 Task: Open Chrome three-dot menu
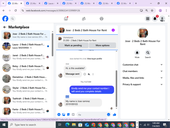click(166, 11)
